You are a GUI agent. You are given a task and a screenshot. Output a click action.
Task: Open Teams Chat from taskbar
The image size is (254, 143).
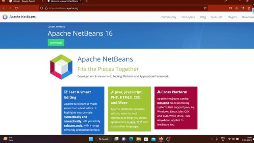pos(124,139)
